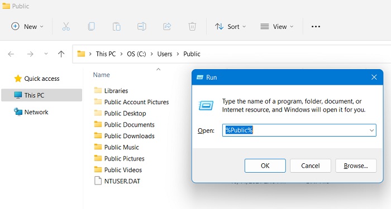Image resolution: width=391 pixels, height=209 pixels.
Task: Expand chevron after folder icon in address bar
Action: pyautogui.click(x=90, y=54)
